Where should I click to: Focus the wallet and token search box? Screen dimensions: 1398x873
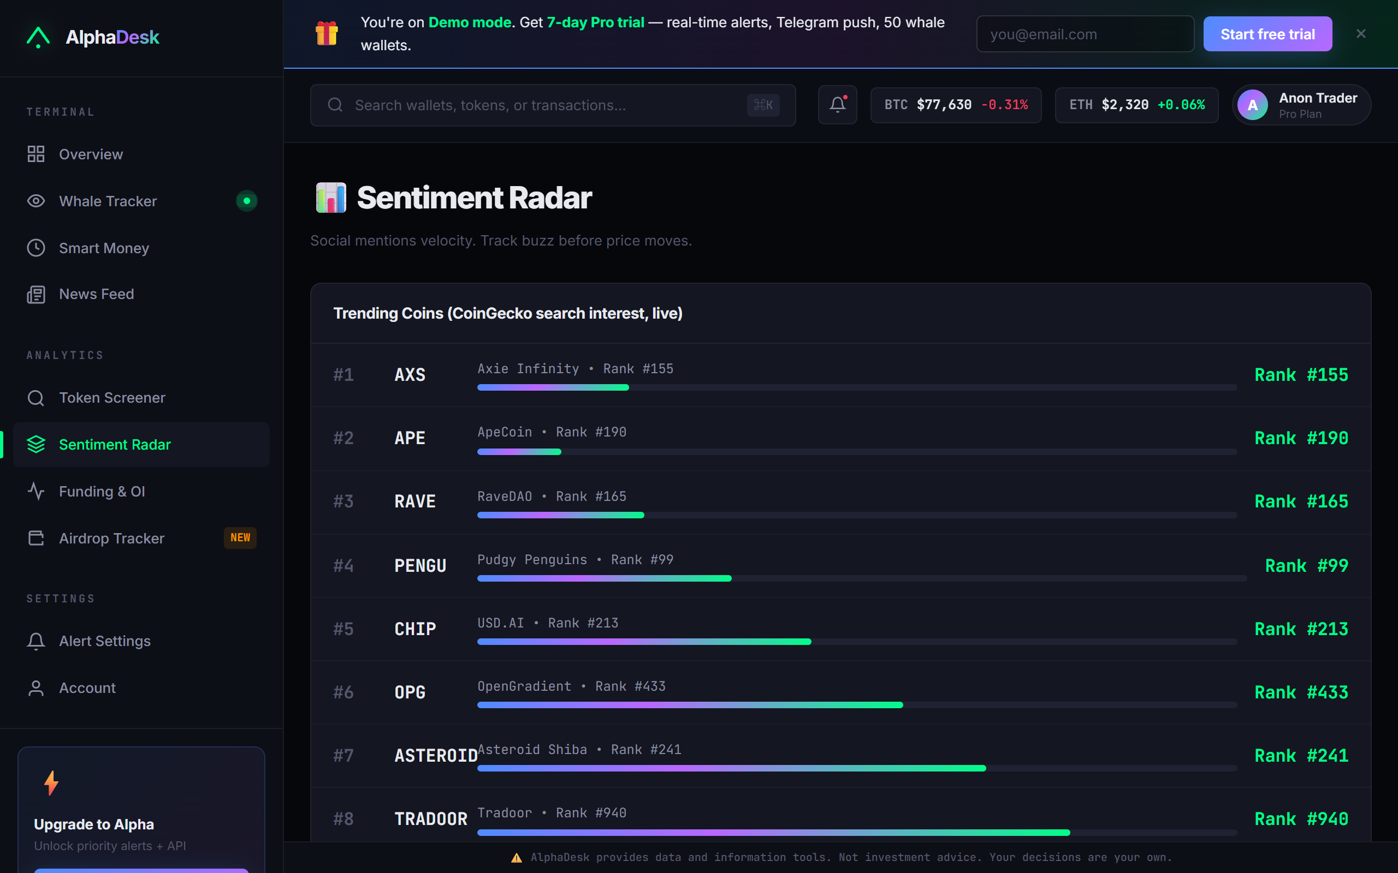553,105
